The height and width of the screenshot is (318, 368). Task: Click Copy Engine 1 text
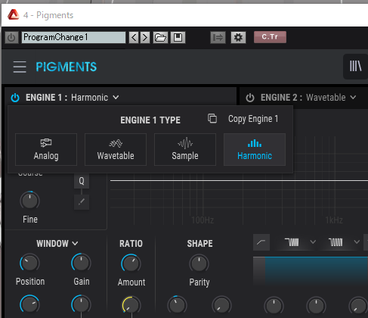click(253, 119)
